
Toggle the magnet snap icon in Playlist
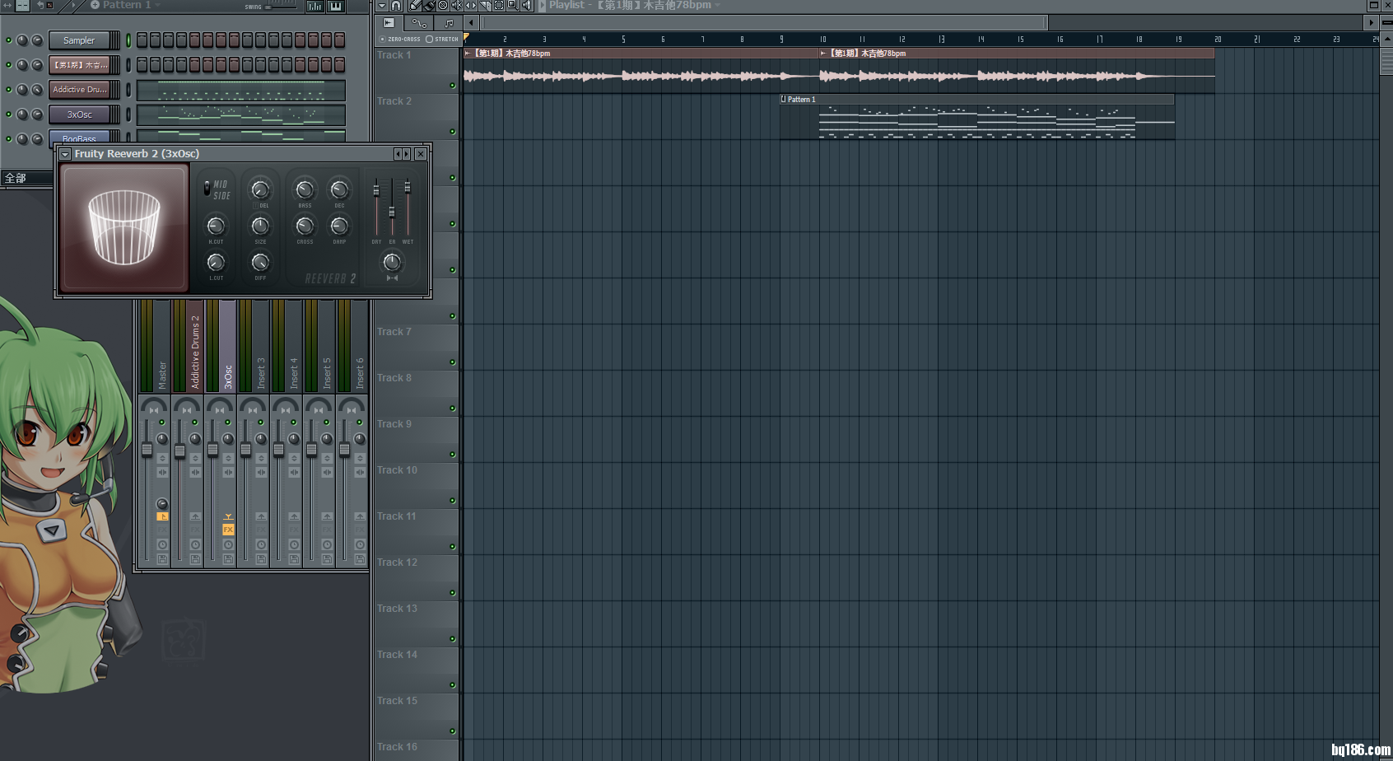tap(396, 6)
